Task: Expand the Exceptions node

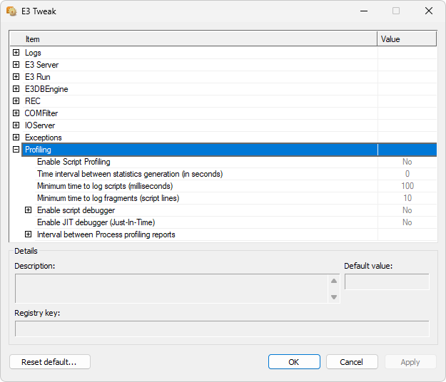Action: pos(16,137)
